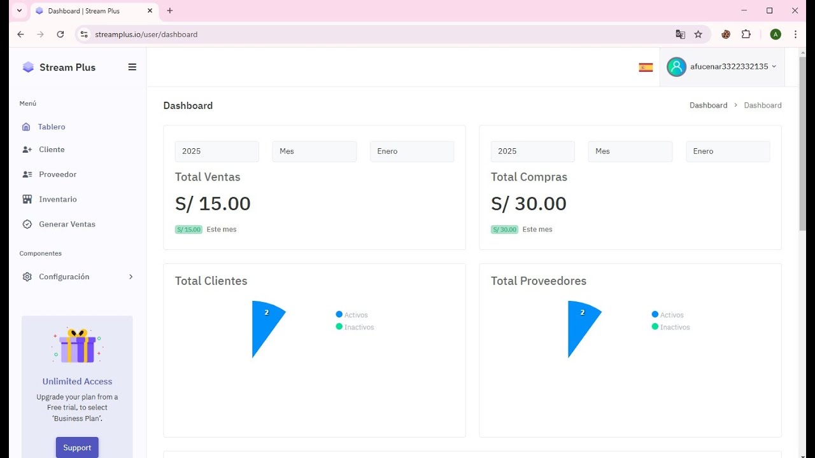The width and height of the screenshot is (815, 458).
Task: Toggle Inactivos legend in Total Clientes chart
Action: (x=355, y=327)
